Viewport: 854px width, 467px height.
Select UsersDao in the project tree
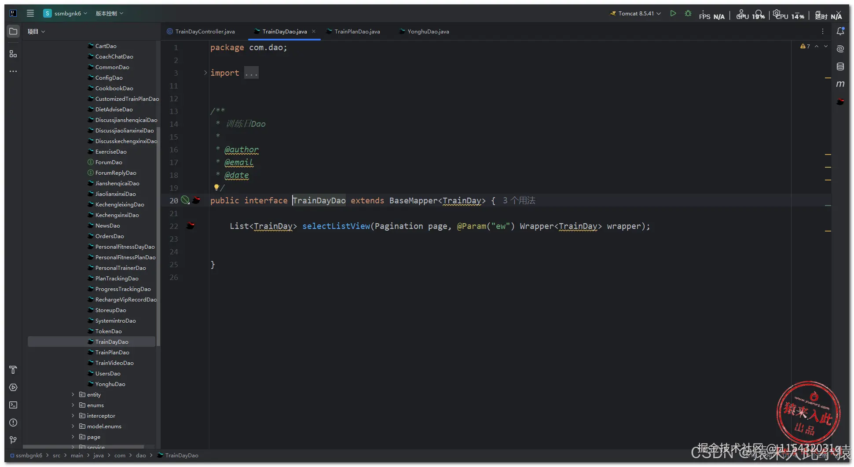[x=108, y=374]
